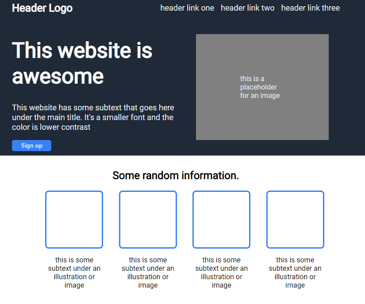Click the "Some random information." heading

click(176, 175)
